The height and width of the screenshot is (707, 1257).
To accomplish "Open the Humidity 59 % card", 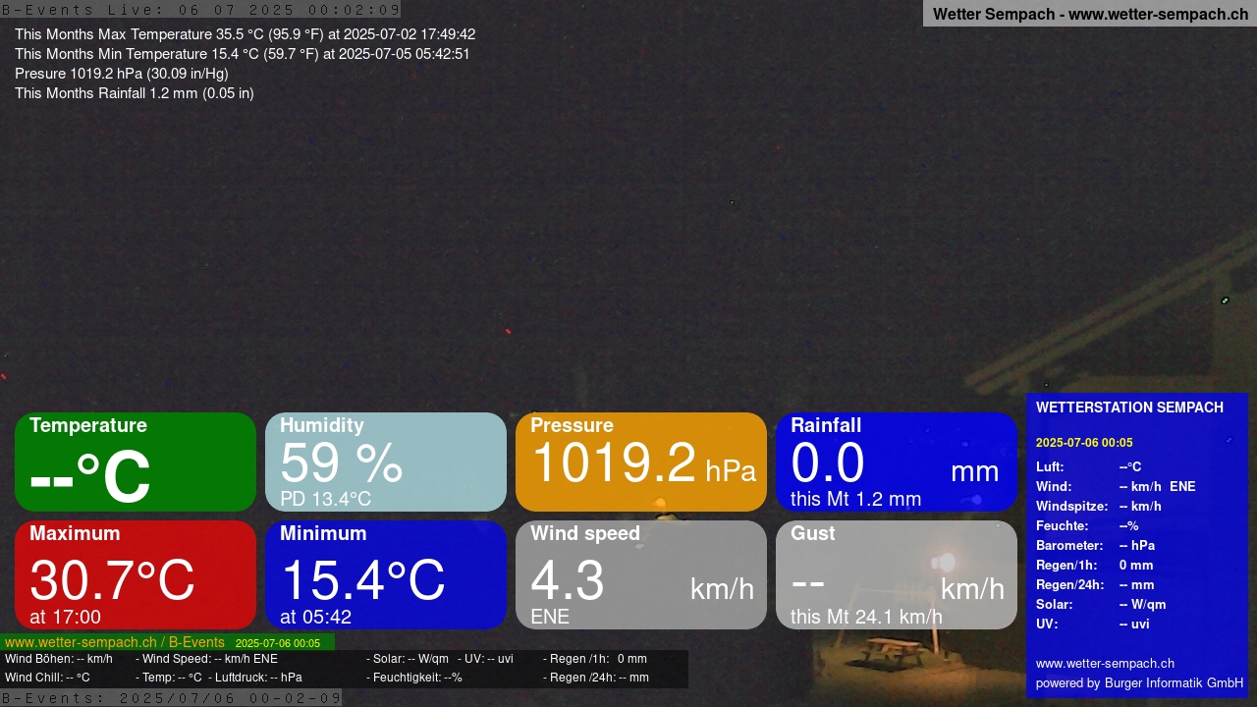I will click(386, 462).
